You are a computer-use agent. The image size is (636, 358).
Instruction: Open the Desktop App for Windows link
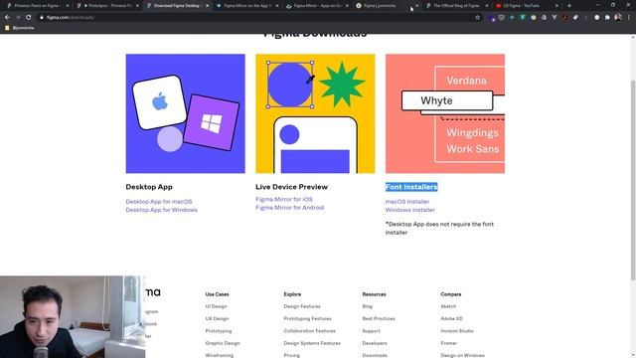[161, 210]
